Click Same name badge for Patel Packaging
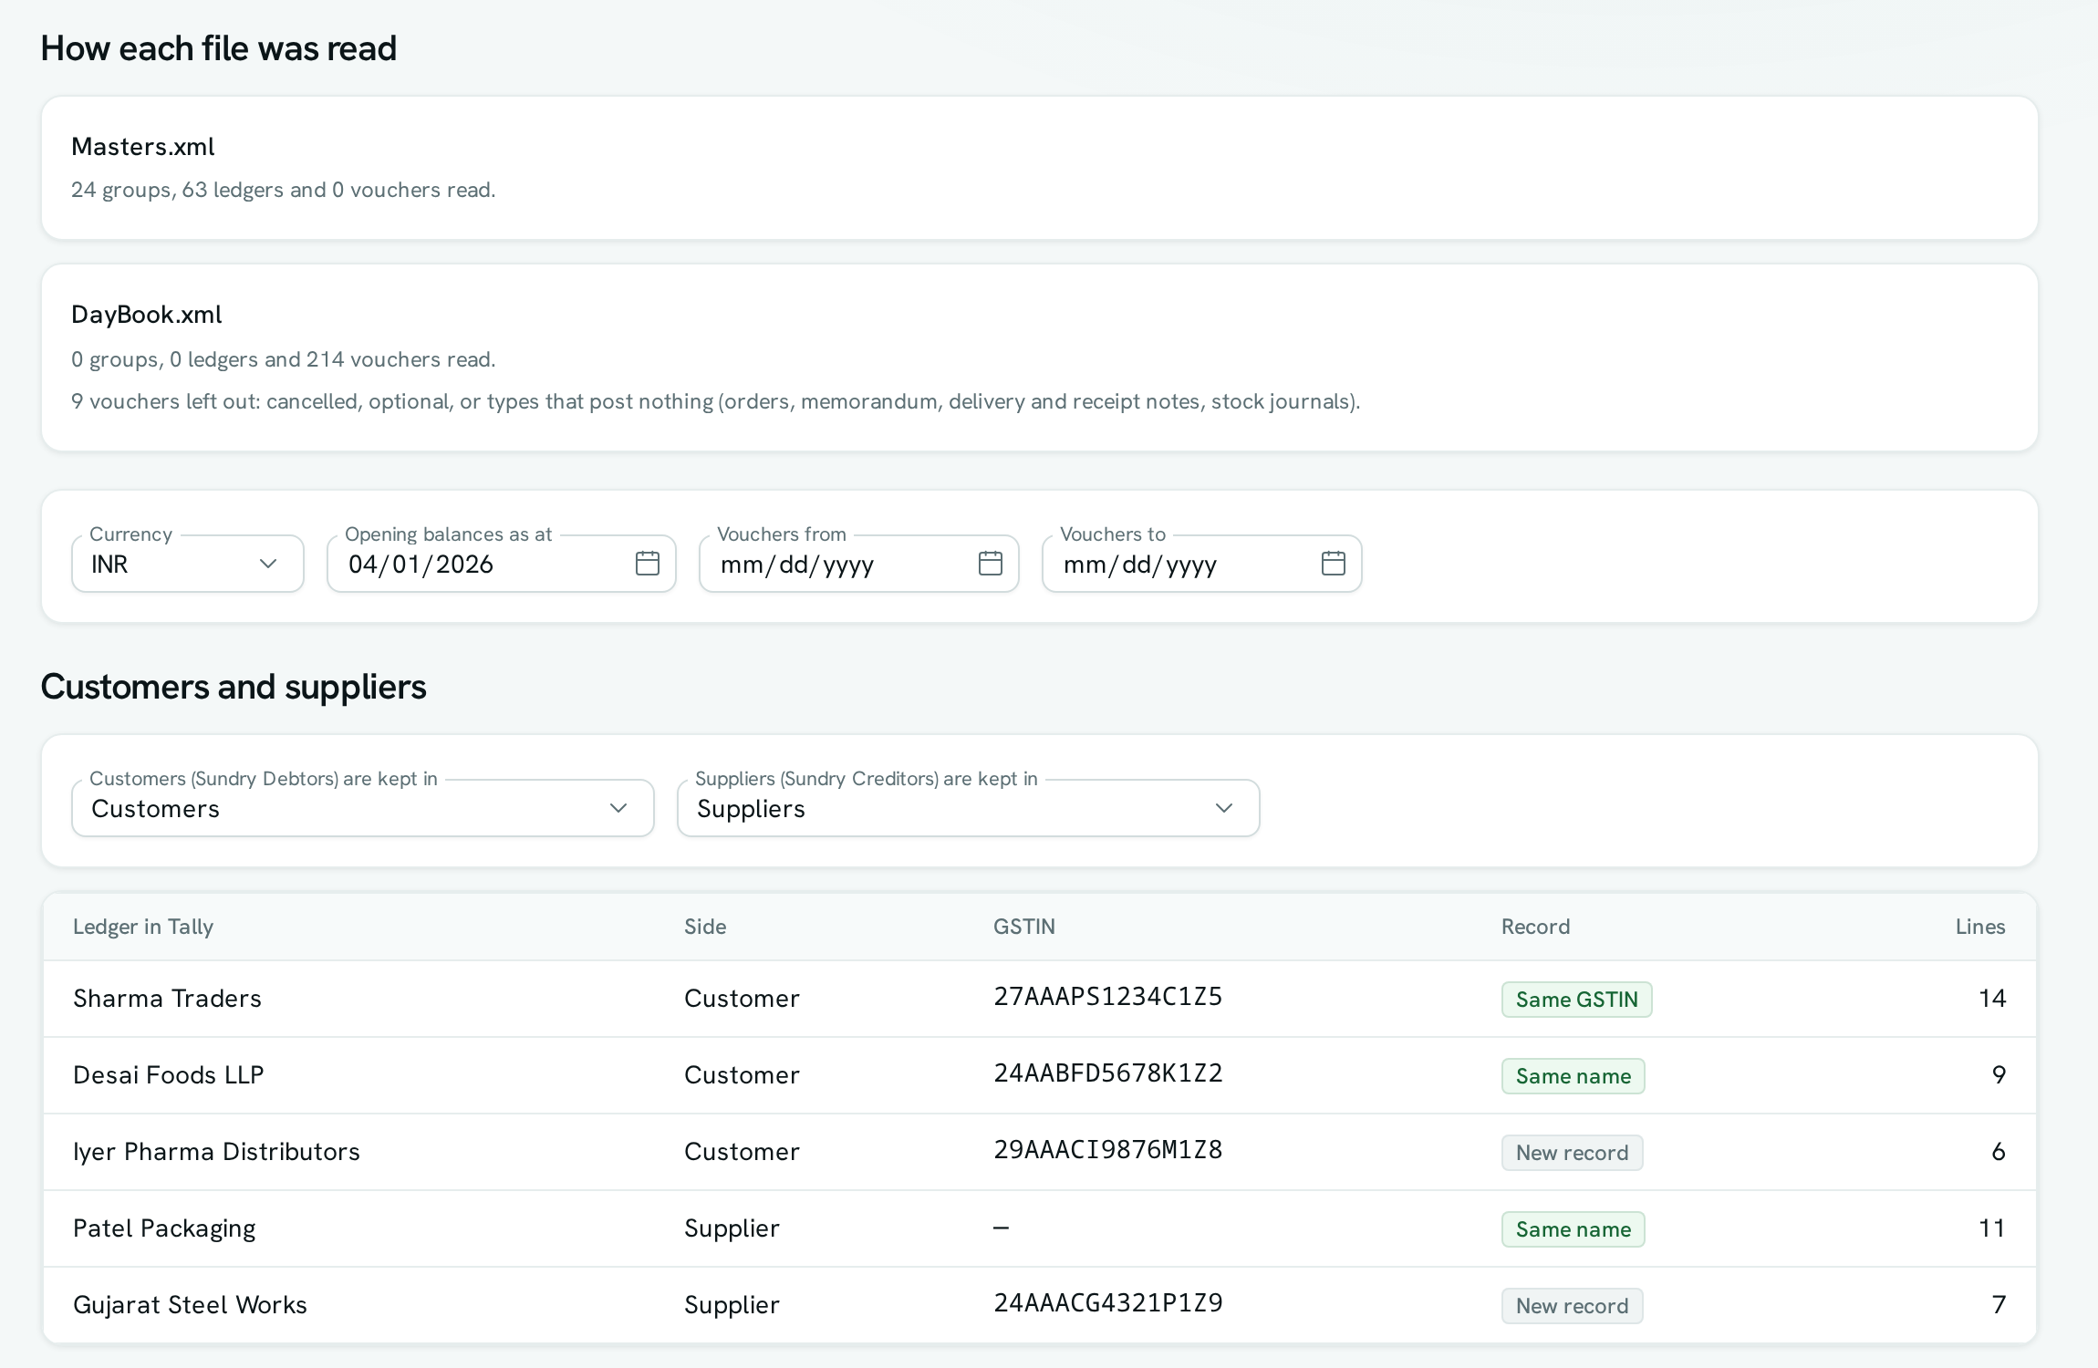The image size is (2098, 1368). 1573,1229
